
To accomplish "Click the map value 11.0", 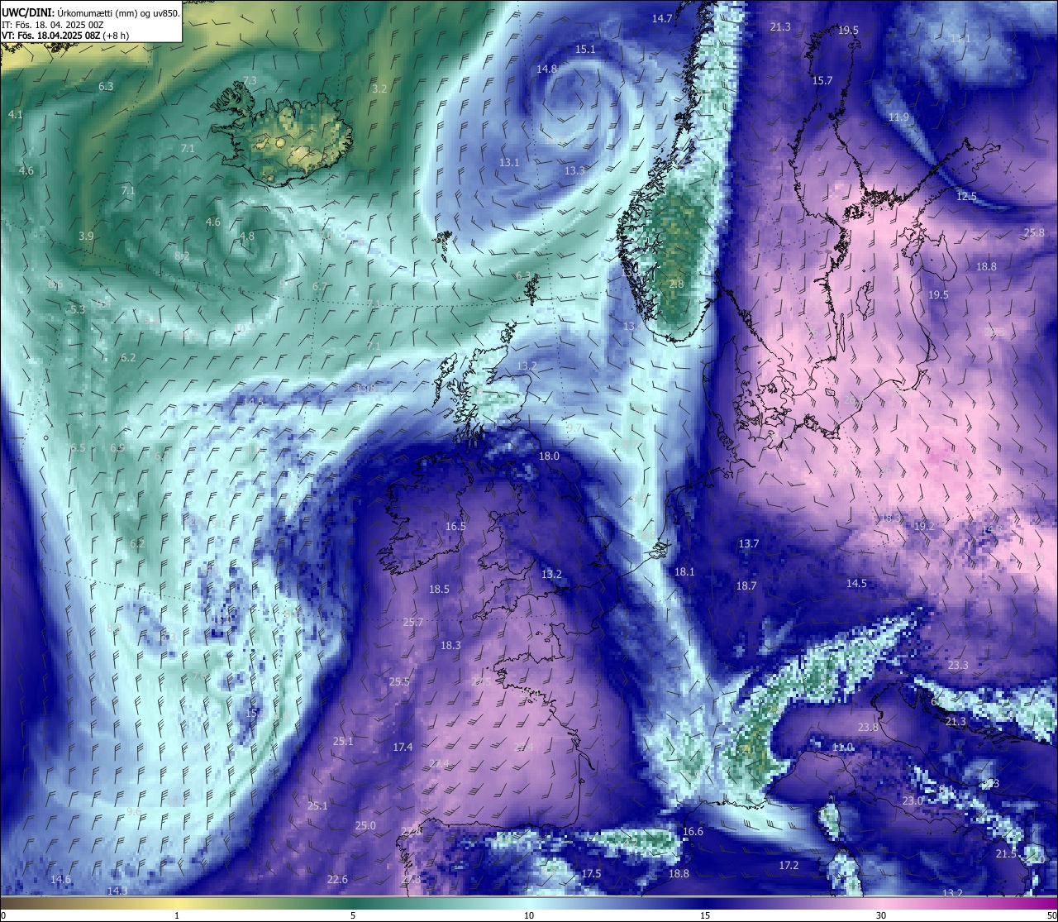I will [x=842, y=748].
